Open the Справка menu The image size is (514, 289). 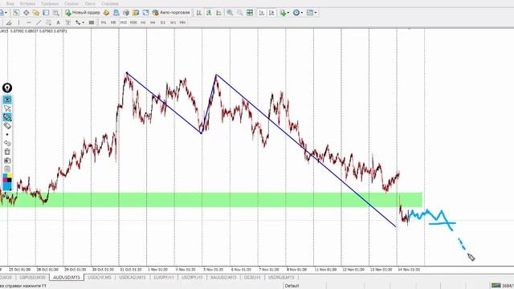[x=110, y=3]
